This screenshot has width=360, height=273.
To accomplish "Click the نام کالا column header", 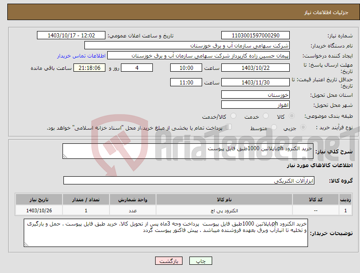I will (x=224, y=199).
